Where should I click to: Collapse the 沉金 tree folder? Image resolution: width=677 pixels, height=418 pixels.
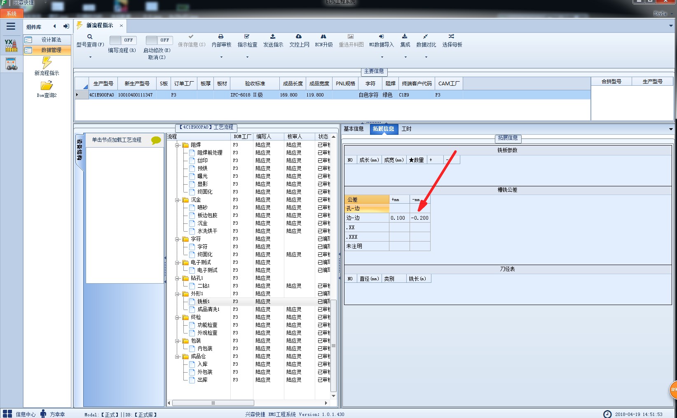point(178,200)
